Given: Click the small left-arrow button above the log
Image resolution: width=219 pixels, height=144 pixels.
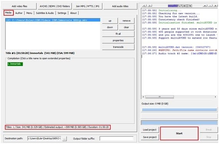Looking at the screenshot, I should [144, 6].
